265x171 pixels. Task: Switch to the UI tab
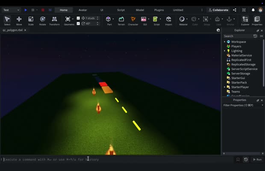pyautogui.click(x=102, y=10)
